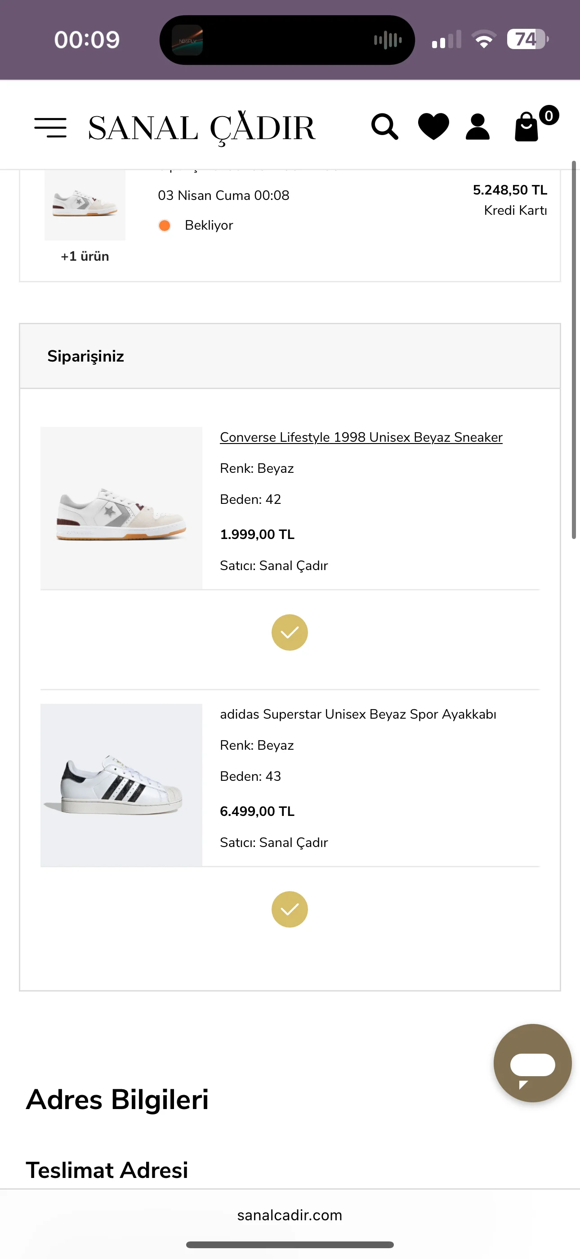Screen dimensions: 580x1259
Task: Open the Converse sneaker product image
Action: click(121, 508)
